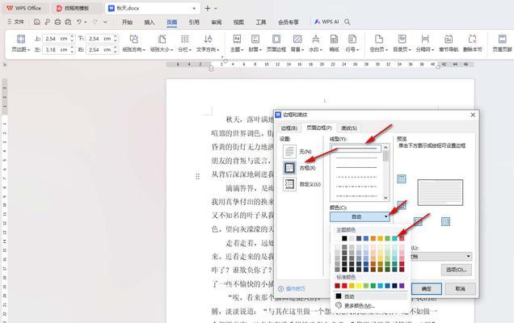Pick the orange theme color swatch
The height and width of the screenshot is (323, 514).
pos(373,238)
